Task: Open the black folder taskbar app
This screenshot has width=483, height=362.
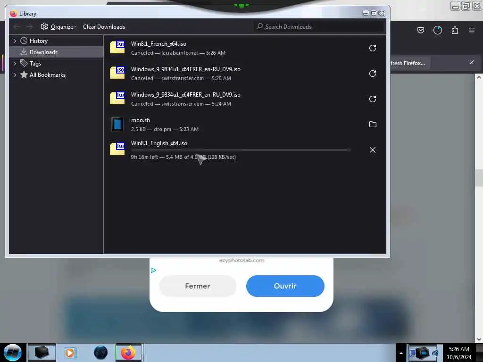Action: pos(42,353)
